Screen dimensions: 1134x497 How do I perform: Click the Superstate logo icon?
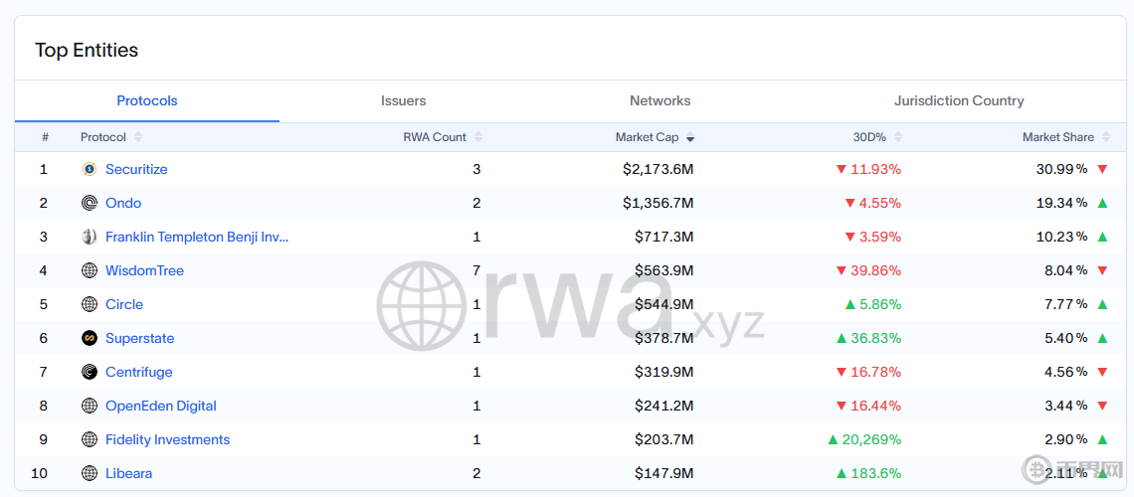click(x=90, y=338)
